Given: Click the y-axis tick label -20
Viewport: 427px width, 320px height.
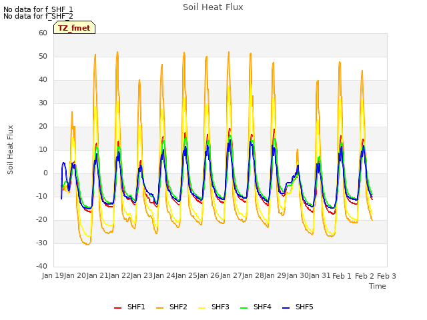Looking at the screenshot, I should (x=41, y=219).
